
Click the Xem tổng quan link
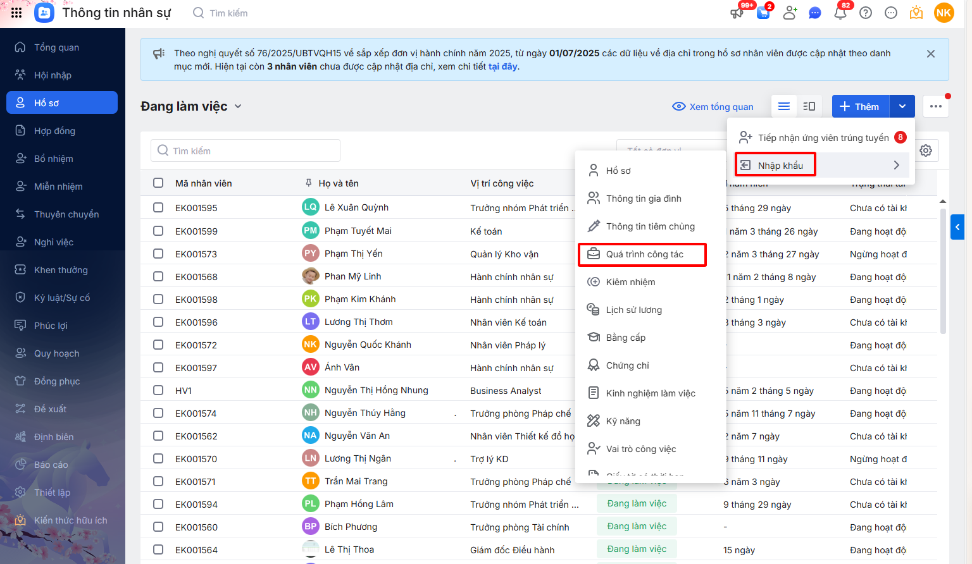[713, 106]
